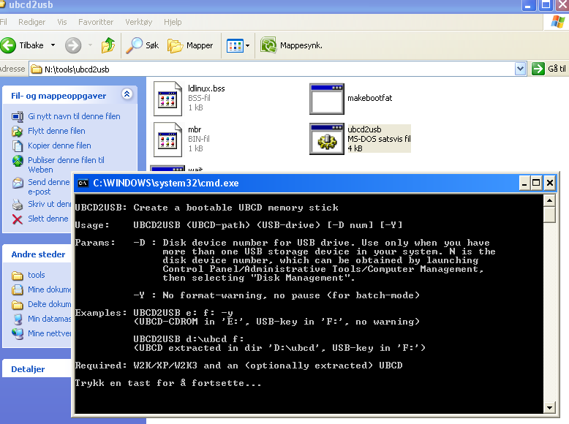Image resolution: width=569 pixels, height=424 pixels.
Task: Click the rename file icon in tasks panel
Action: coord(18,116)
